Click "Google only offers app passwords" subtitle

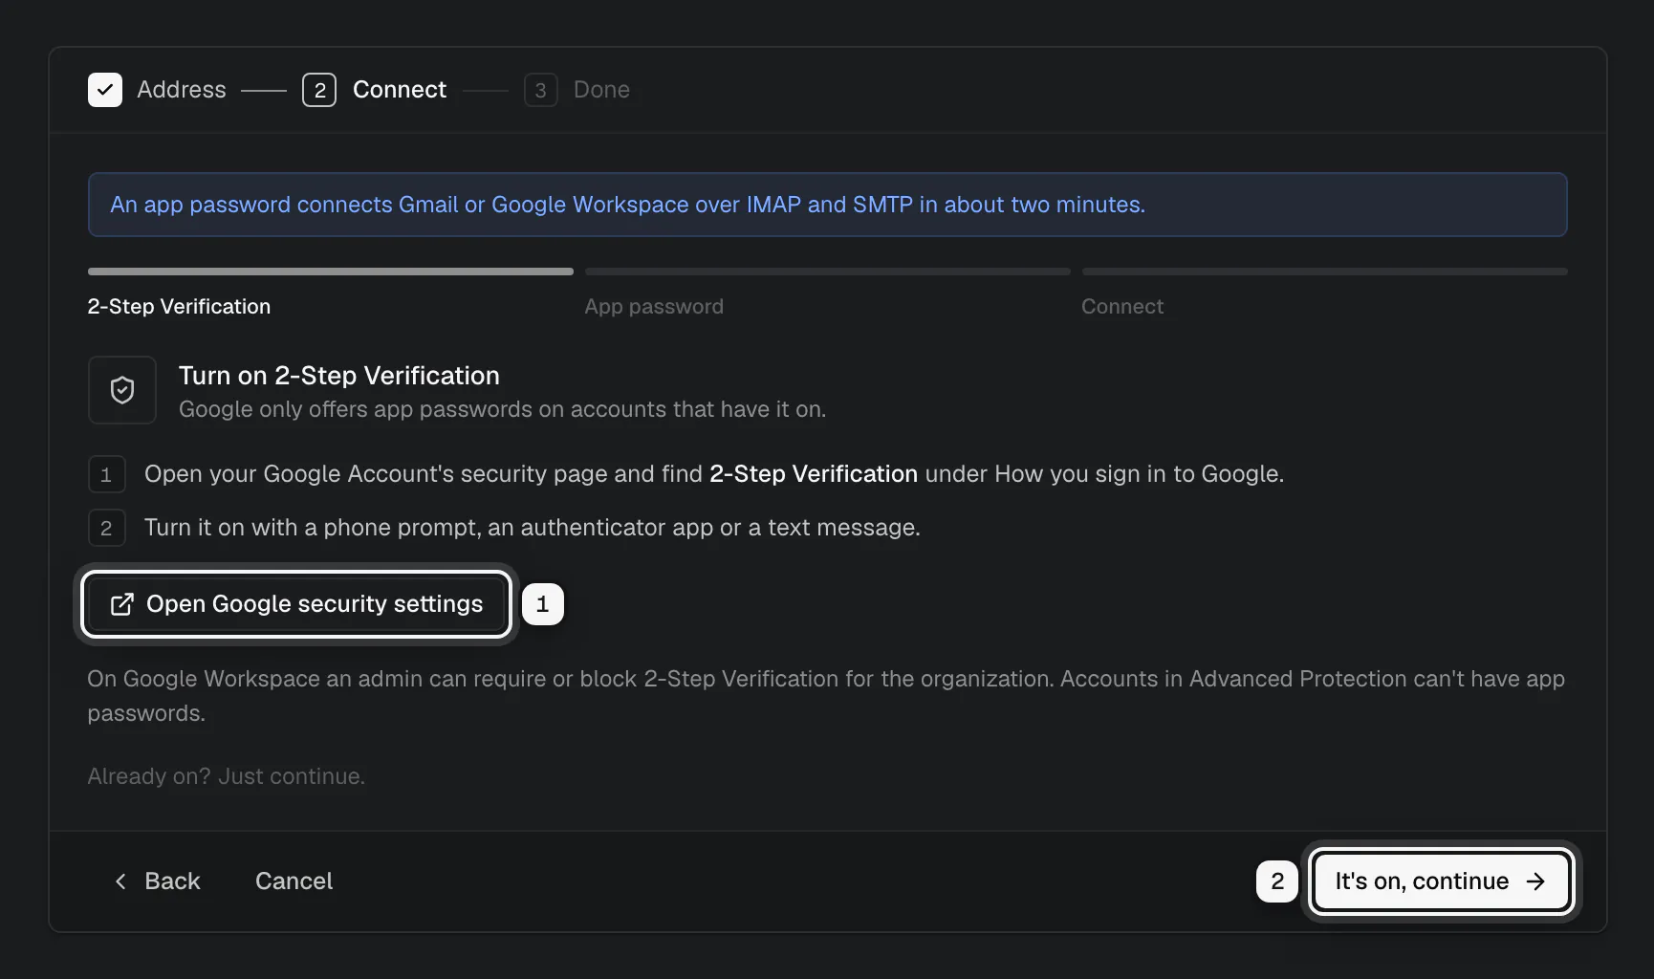[502, 409]
